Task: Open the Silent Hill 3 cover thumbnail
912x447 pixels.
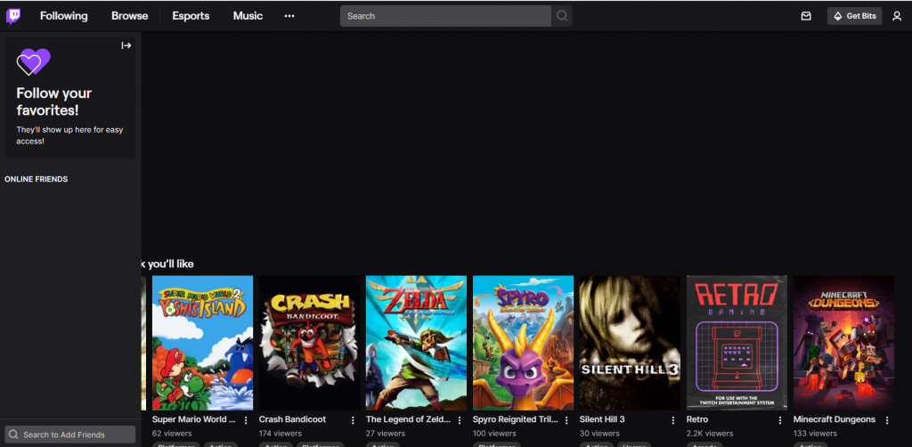Action: coord(630,343)
